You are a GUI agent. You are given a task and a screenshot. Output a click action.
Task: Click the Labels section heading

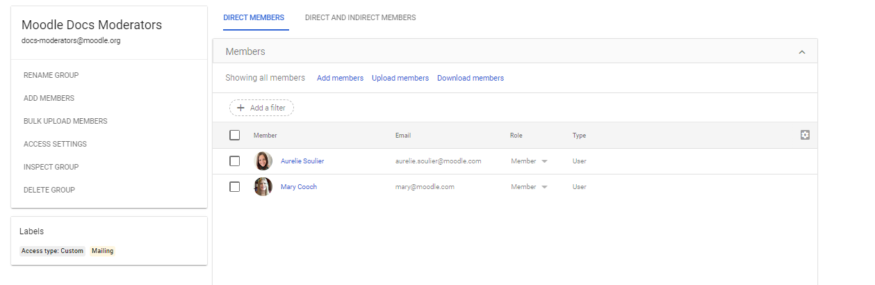[x=32, y=231]
